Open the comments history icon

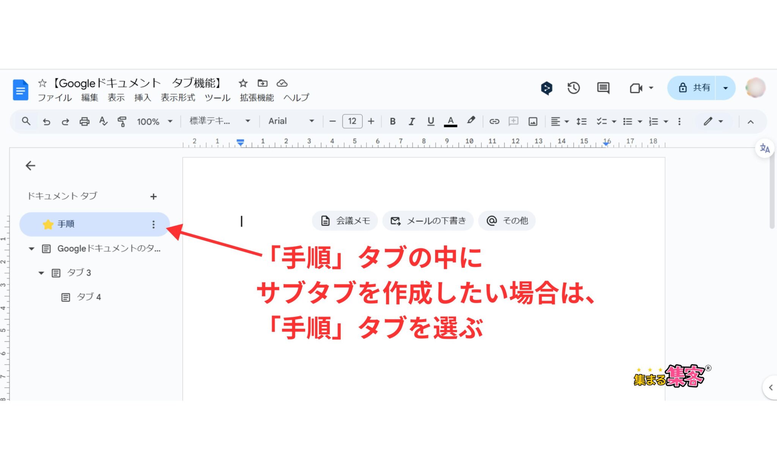(603, 88)
